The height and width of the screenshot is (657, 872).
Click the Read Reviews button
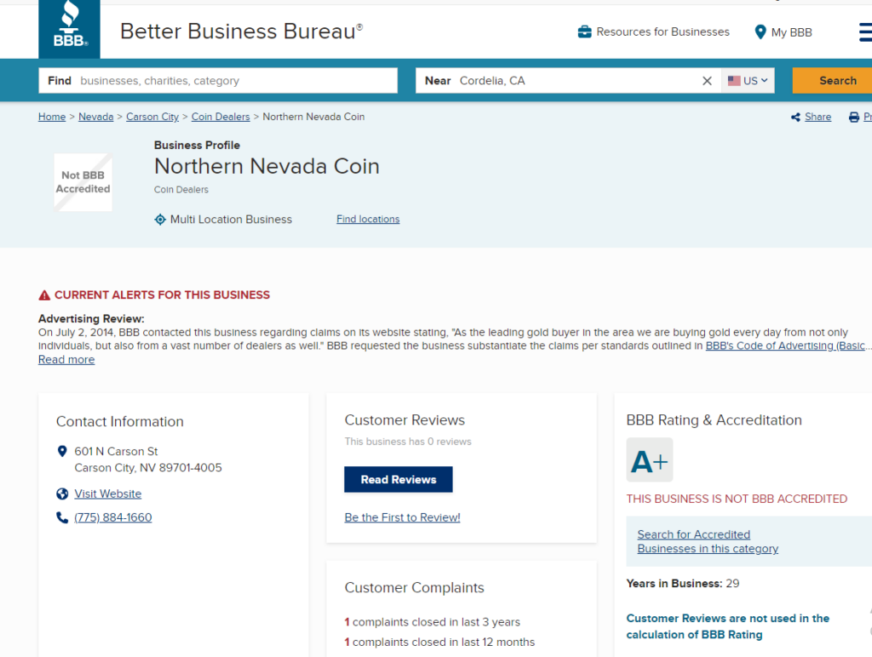[x=399, y=479]
